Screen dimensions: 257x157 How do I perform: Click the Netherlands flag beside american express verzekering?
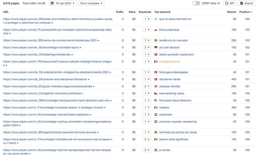point(156,122)
